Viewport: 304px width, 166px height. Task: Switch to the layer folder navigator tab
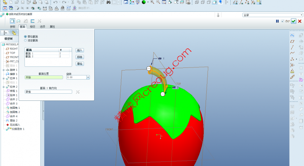click(14, 33)
